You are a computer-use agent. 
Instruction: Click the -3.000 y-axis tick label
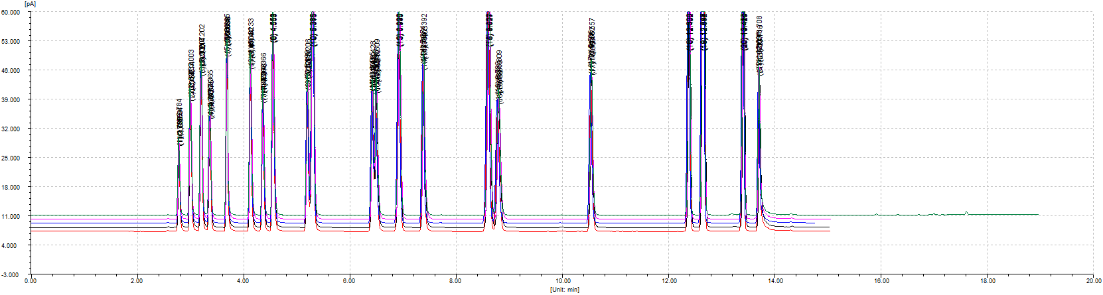click(13, 274)
